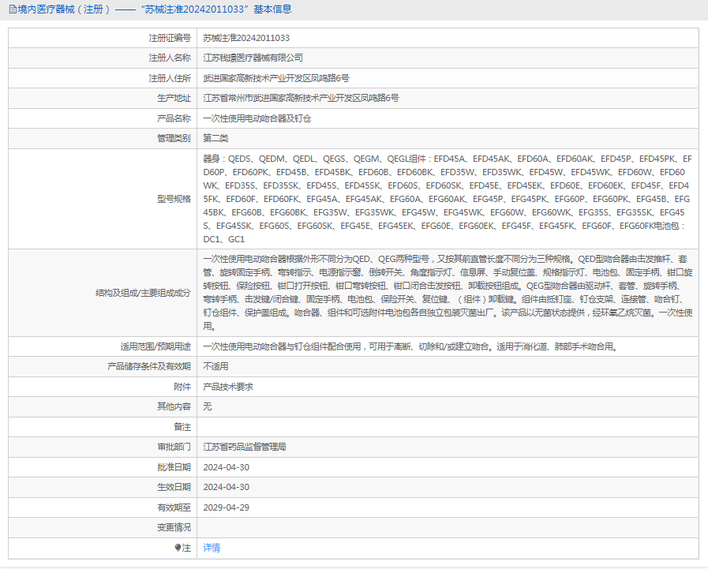The height and width of the screenshot is (569, 708).
Task: Click the 适用范围/预期用途 description text
Action: coord(410,346)
